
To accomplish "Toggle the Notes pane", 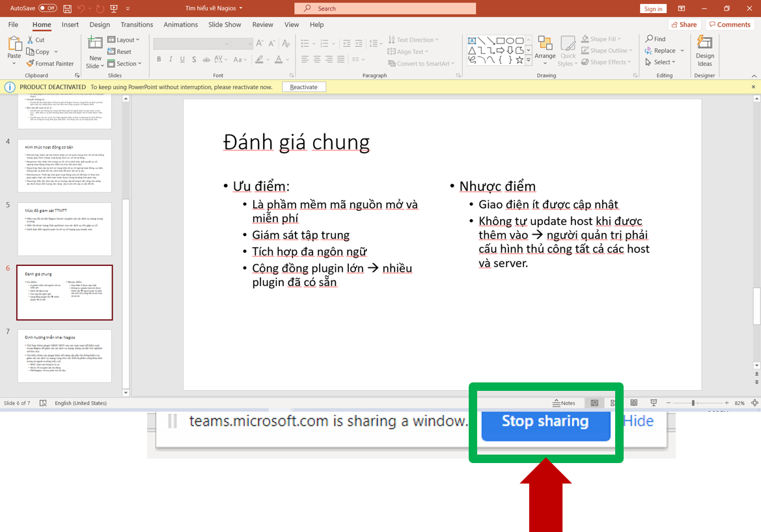I will coord(564,403).
